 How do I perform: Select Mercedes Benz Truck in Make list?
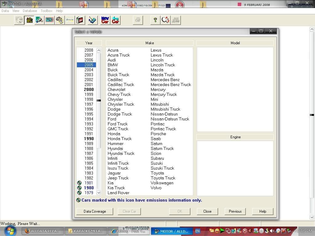pyautogui.click(x=171, y=85)
